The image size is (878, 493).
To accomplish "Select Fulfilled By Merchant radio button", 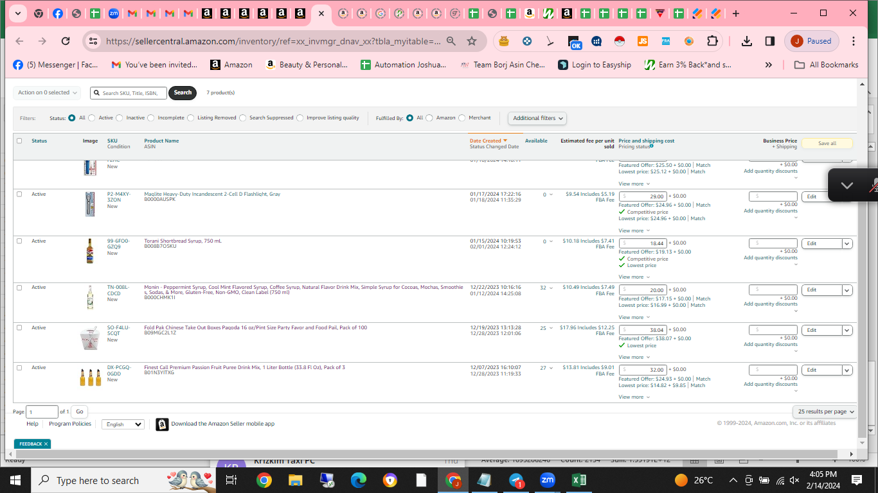I will tap(462, 118).
